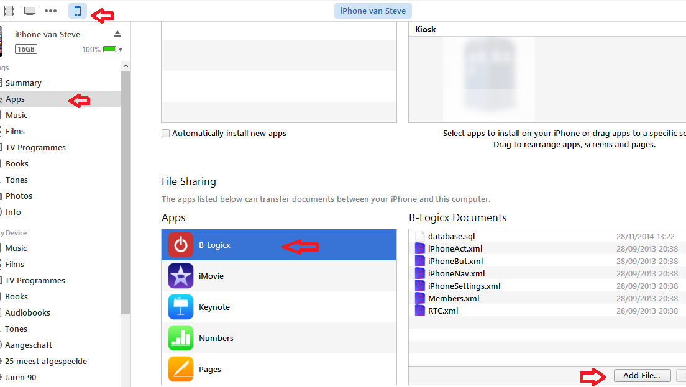686x387 pixels.
Task: Select iPhoneSettings.xml document
Action: (x=547, y=286)
